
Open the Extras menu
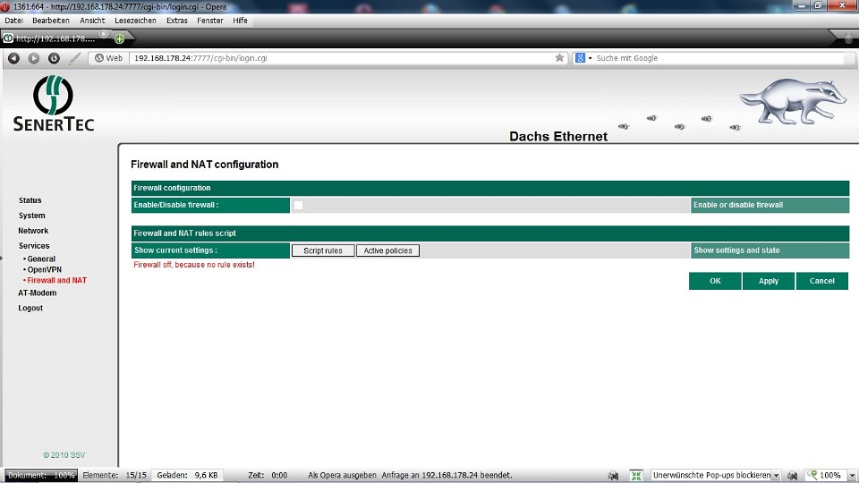[177, 20]
